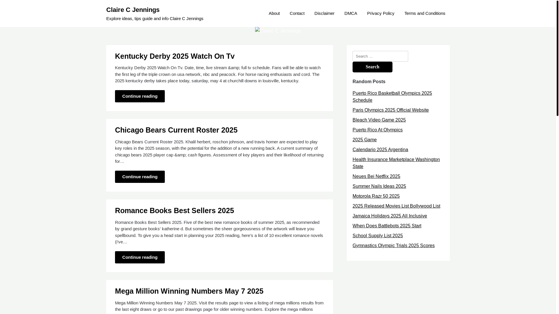
Task: Open the Kentucky Derby 2025 Watch On Tv post
Action: 175,56
